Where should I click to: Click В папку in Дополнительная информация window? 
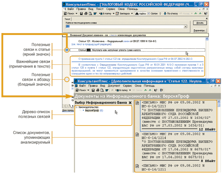click(x=122, y=90)
